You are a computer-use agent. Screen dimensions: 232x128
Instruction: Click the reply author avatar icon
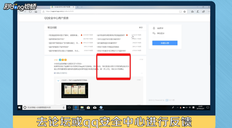58,80
